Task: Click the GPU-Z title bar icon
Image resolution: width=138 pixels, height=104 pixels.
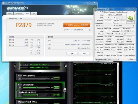Action: point(95,9)
